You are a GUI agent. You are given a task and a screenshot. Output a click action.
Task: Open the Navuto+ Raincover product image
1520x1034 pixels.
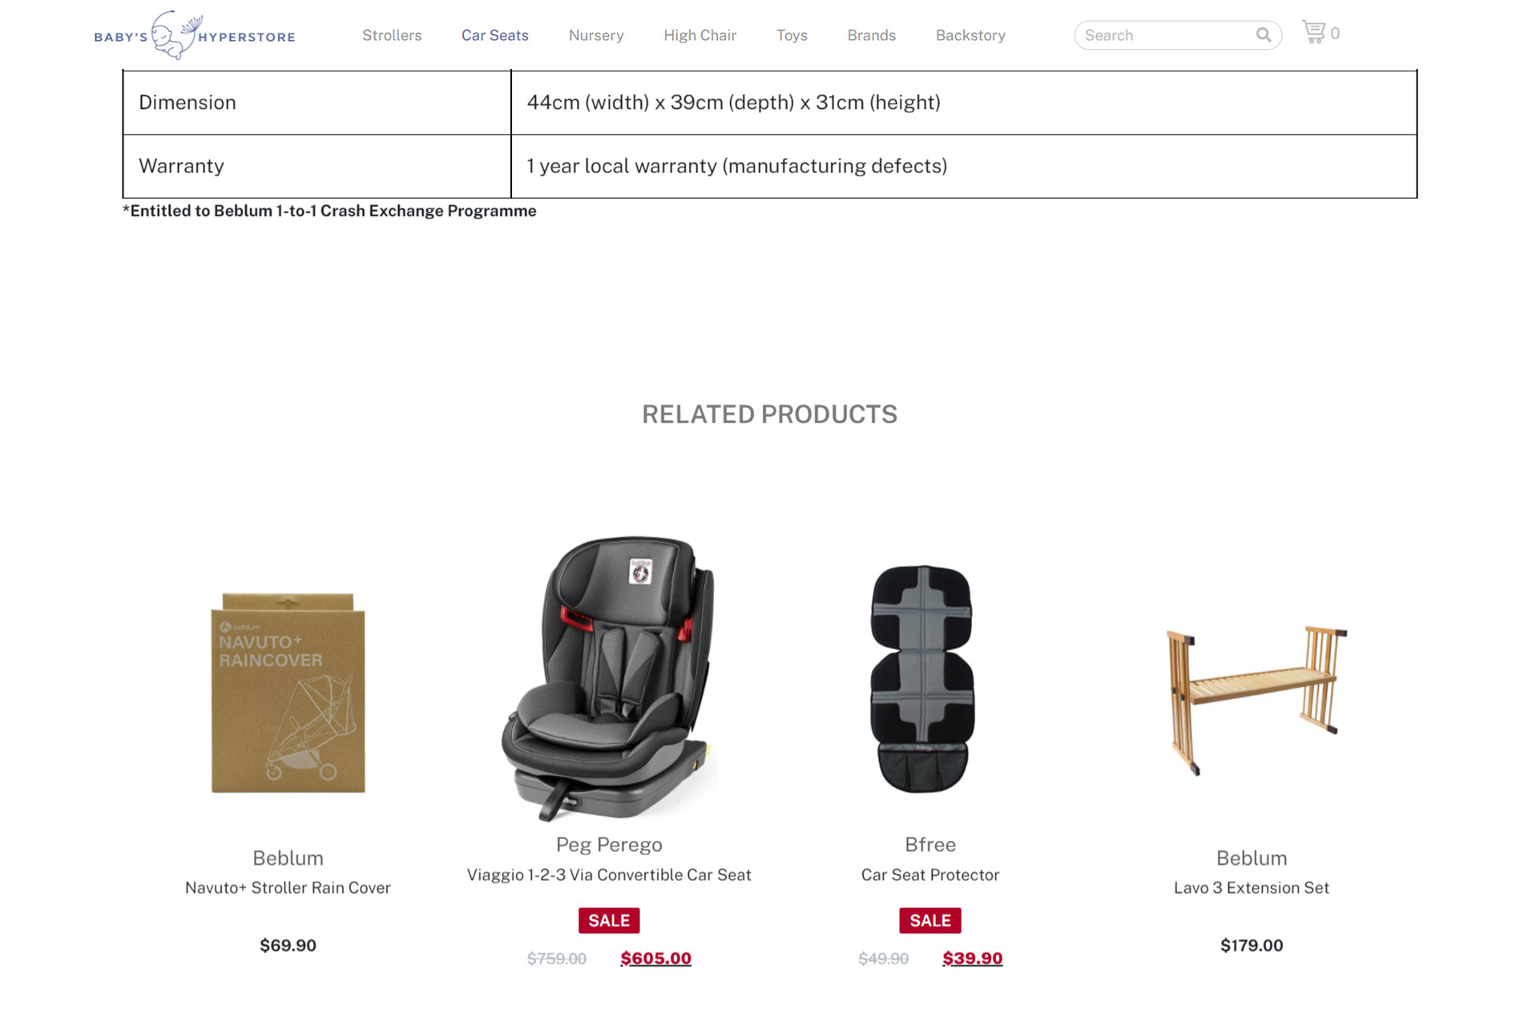pos(288,693)
